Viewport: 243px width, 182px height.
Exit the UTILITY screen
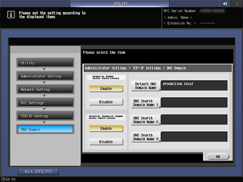(39, 172)
